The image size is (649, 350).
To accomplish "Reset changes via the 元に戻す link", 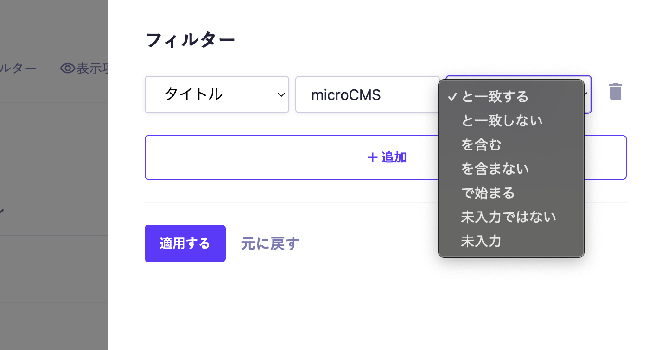I will pyautogui.click(x=269, y=243).
